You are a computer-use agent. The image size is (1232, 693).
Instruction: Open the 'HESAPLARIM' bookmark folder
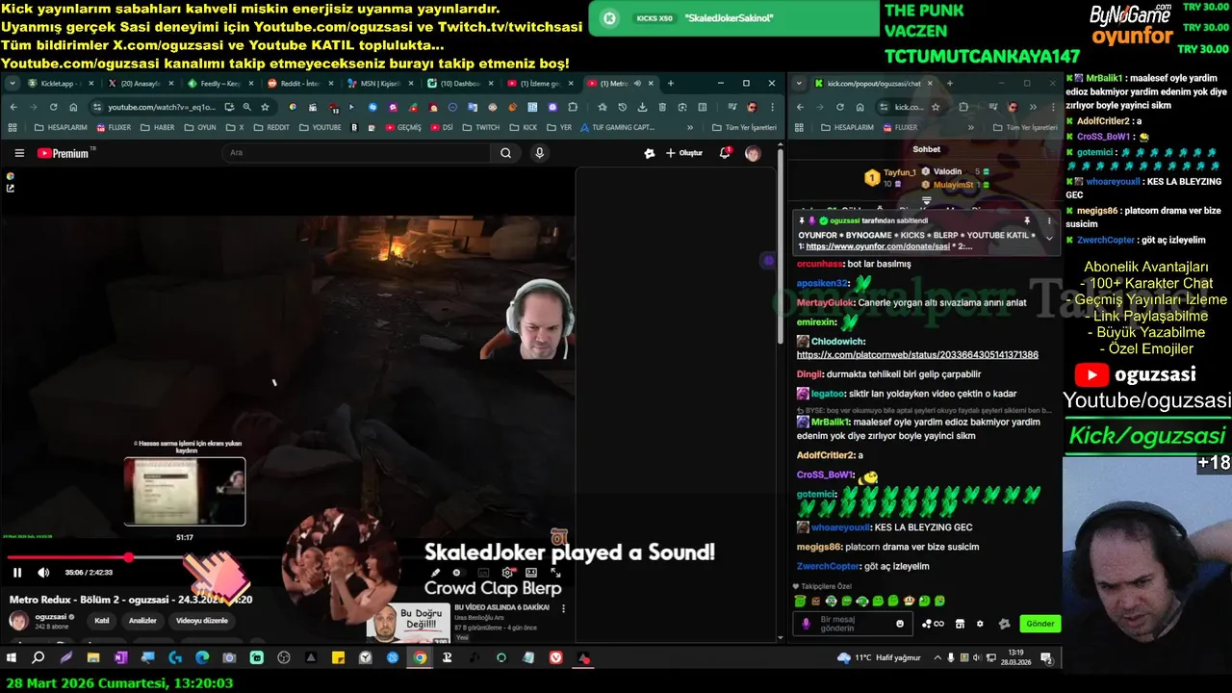[59, 127]
